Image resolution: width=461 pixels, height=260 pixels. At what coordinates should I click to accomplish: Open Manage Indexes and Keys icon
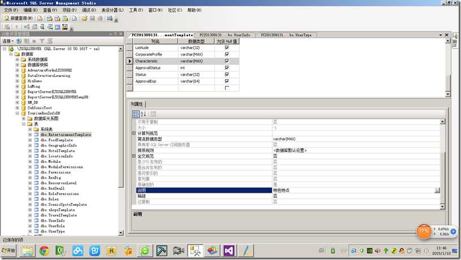(x=35, y=27)
